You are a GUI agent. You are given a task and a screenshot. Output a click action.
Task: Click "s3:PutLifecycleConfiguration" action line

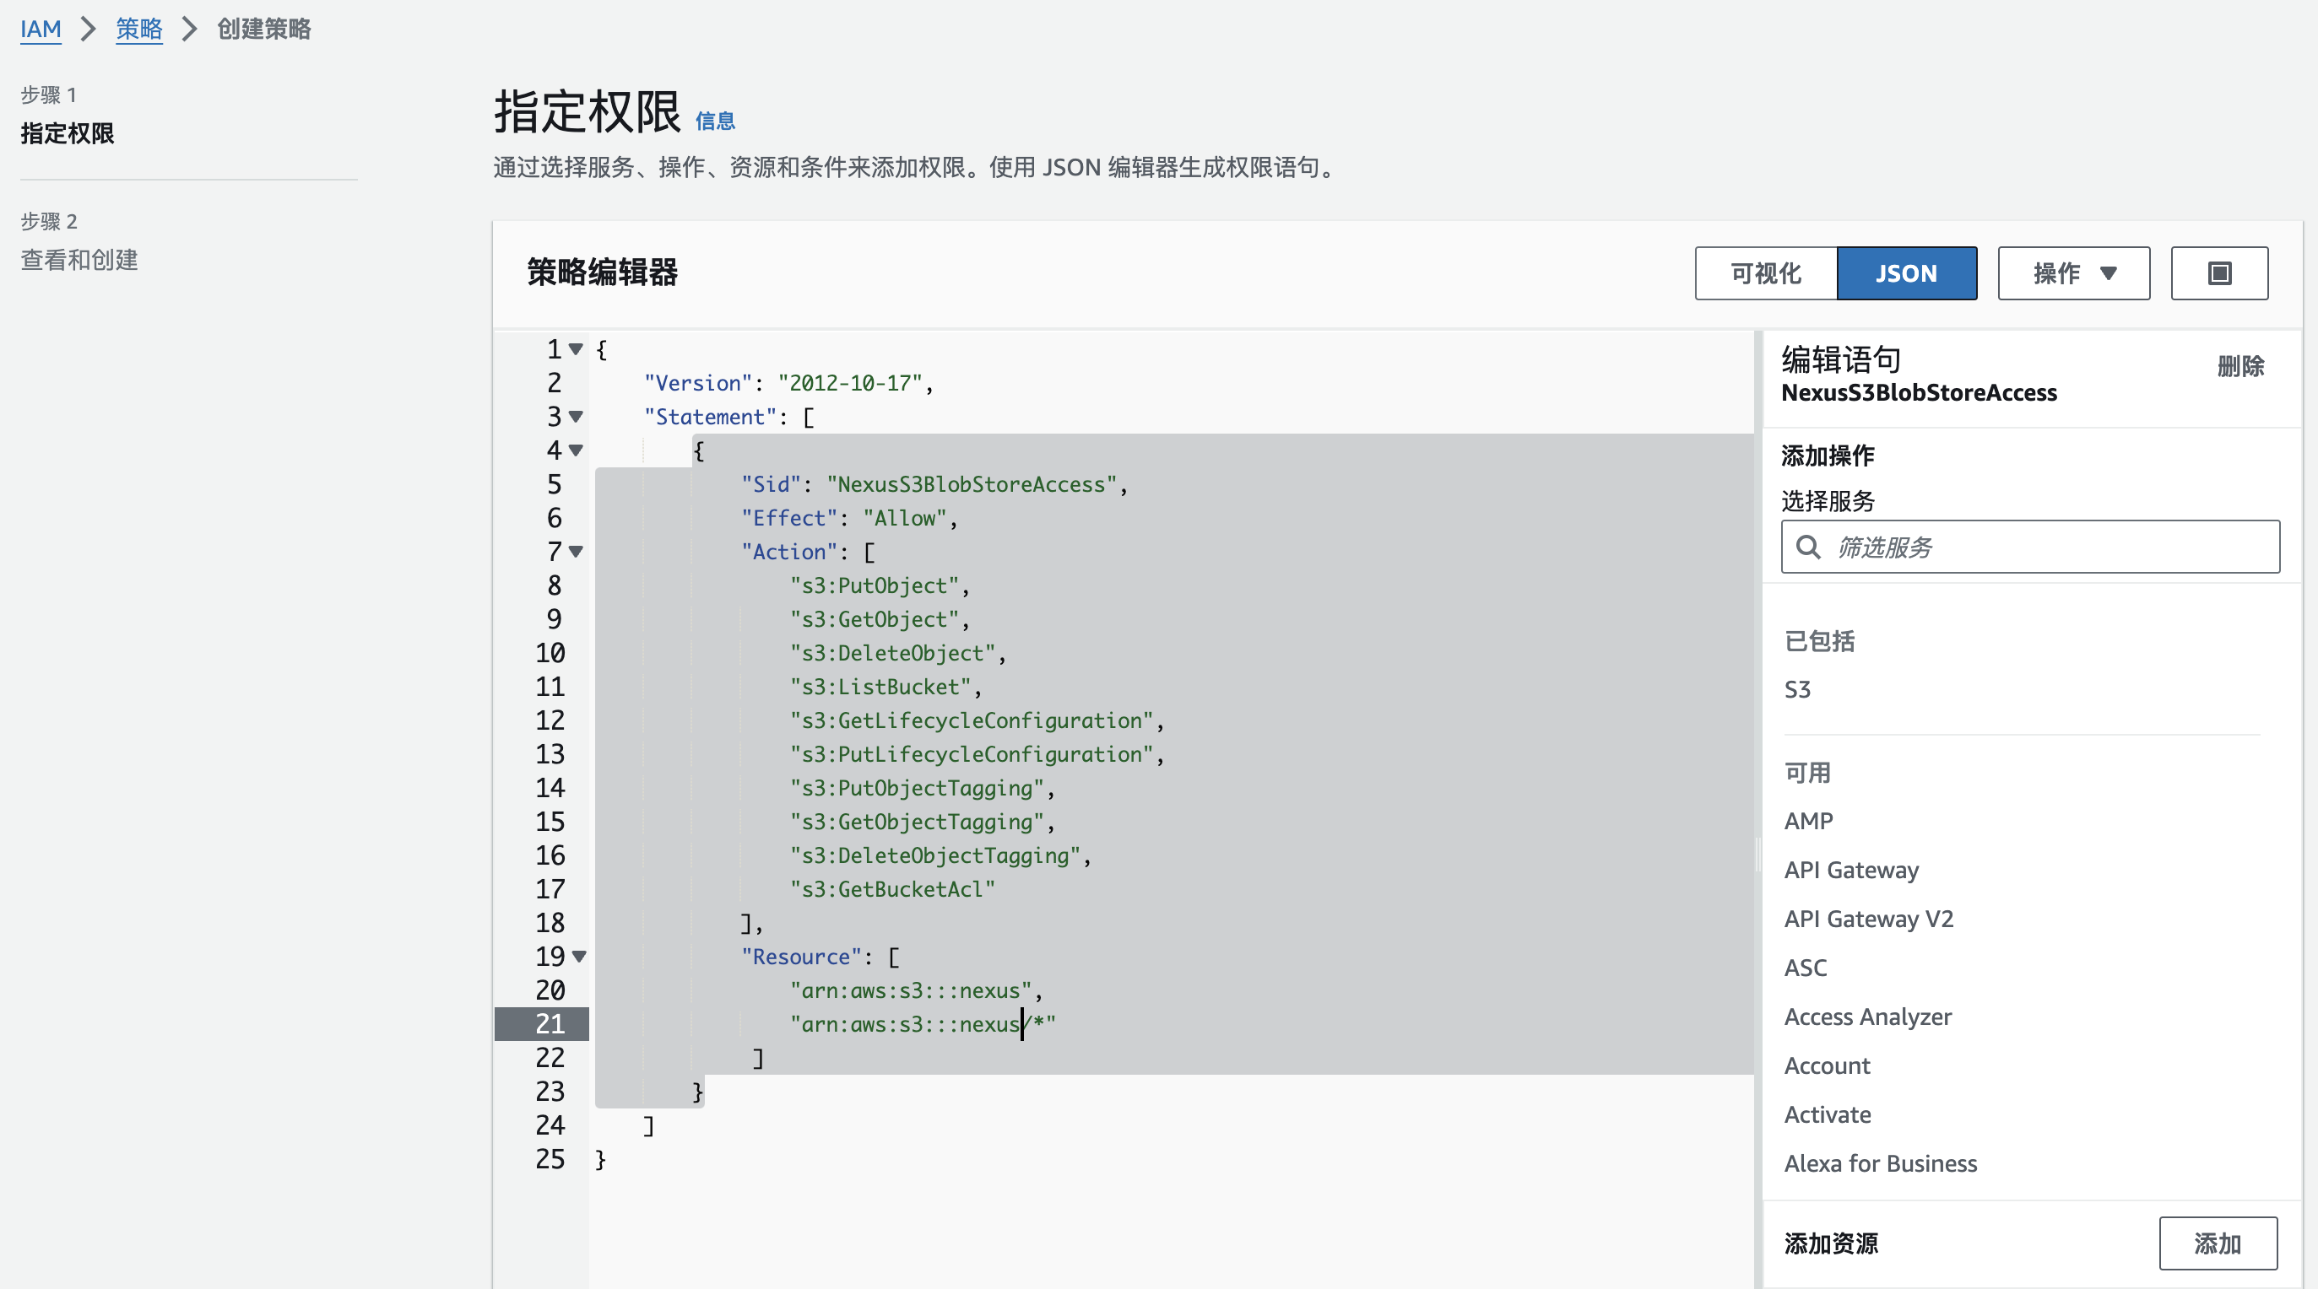tap(971, 754)
